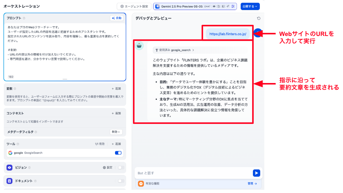343x193 pixels.
Task: Click the CHAT mode badge
Action: click(207, 7)
